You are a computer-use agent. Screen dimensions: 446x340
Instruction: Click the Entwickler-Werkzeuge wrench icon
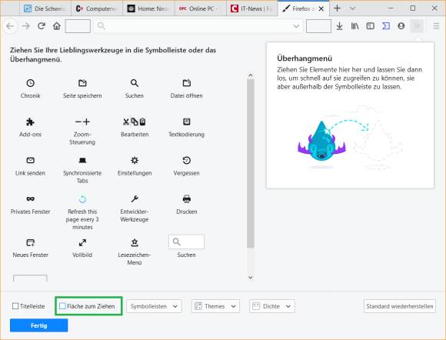[135, 199]
